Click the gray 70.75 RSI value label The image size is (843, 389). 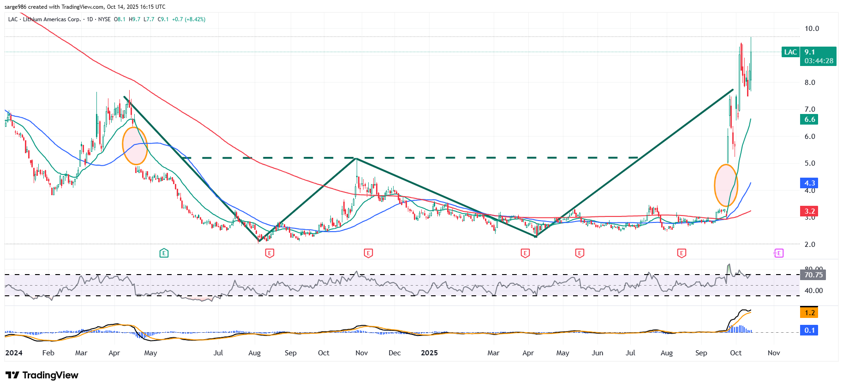(x=813, y=275)
